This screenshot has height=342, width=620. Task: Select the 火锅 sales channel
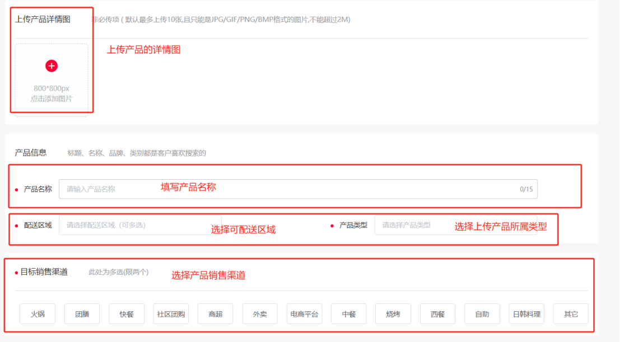point(37,314)
